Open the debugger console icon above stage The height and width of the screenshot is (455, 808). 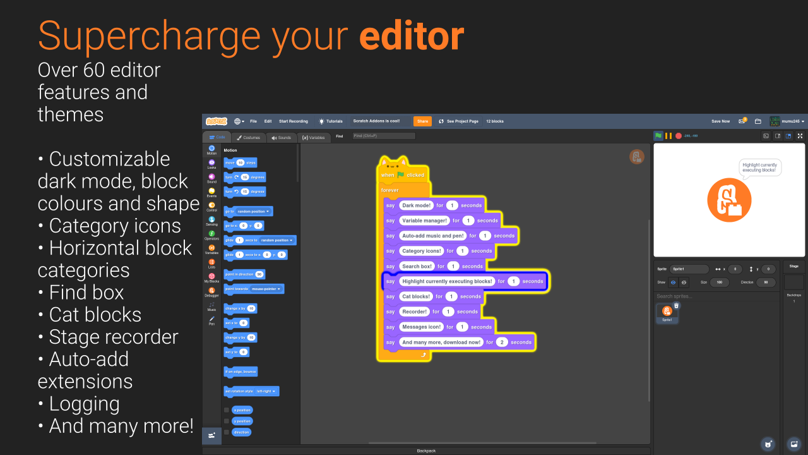(x=766, y=136)
